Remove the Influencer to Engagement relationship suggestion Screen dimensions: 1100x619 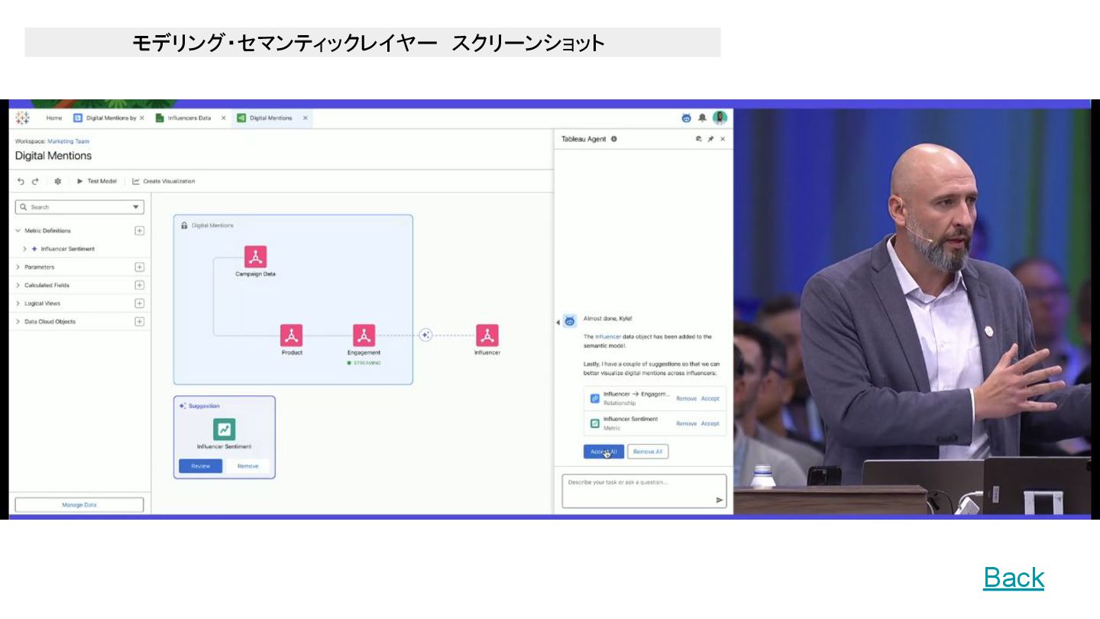[x=686, y=398]
